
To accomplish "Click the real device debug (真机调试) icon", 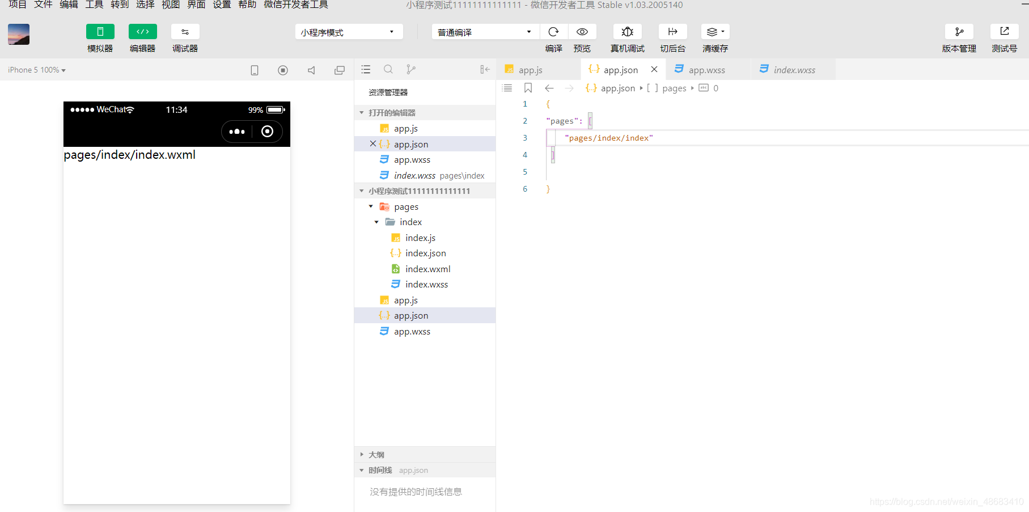I will (628, 32).
